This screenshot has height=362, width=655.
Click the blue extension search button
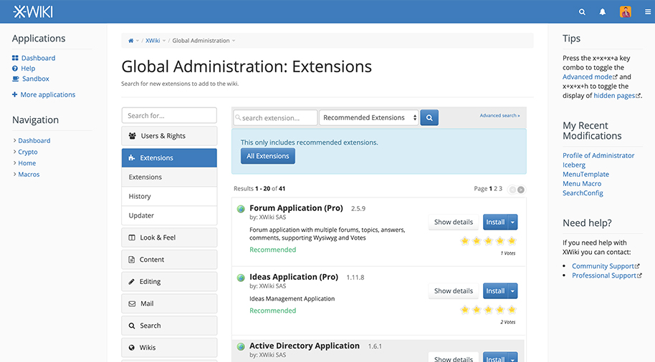point(429,117)
